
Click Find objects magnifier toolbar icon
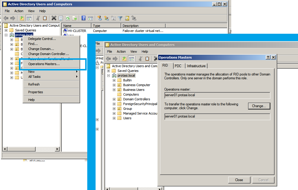(127, 18)
